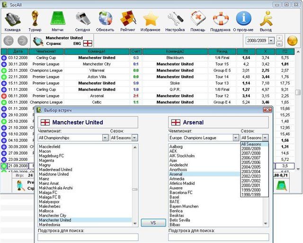
Task: Click the left team list scrollbar thumb
Action: pyautogui.click(x=135, y=190)
